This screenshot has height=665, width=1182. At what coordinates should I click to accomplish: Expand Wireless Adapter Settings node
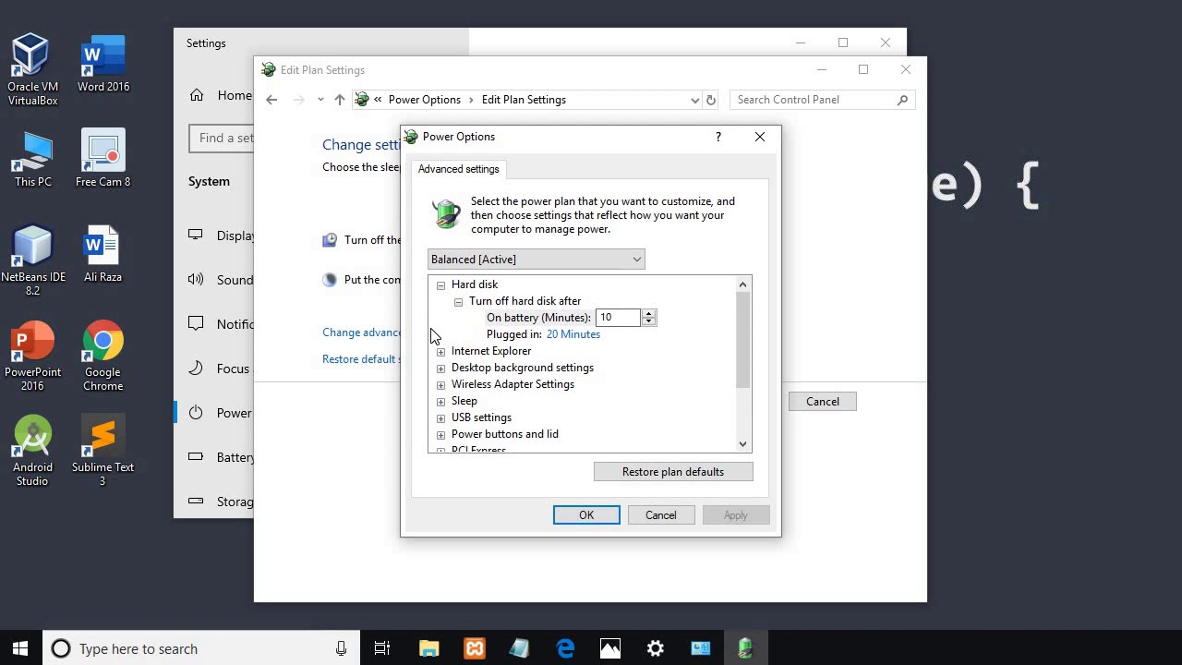(x=440, y=385)
